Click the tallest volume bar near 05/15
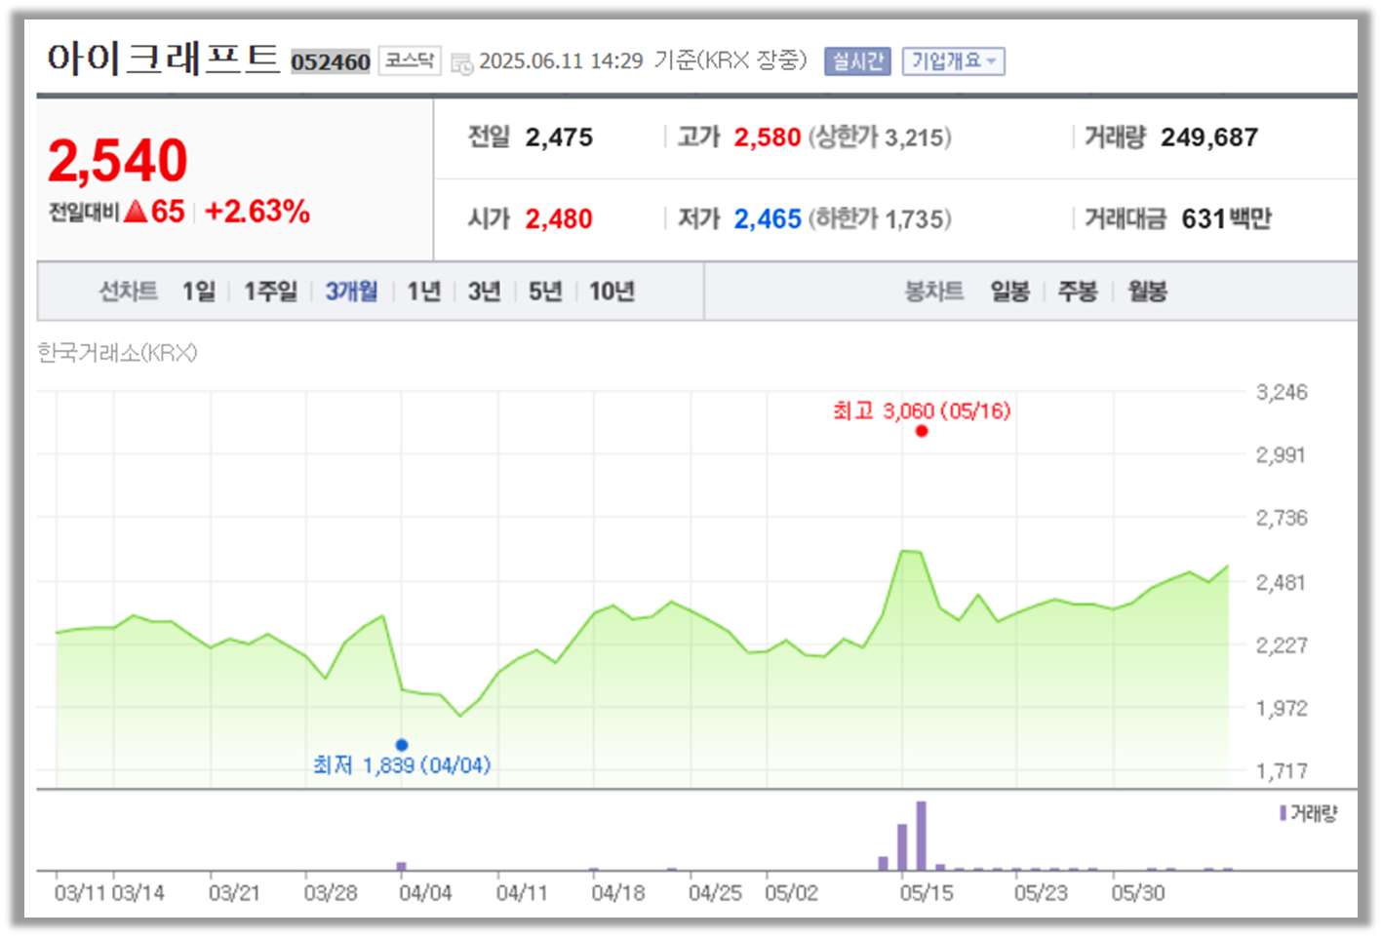The width and height of the screenshot is (1382, 937). pyautogui.click(x=922, y=836)
